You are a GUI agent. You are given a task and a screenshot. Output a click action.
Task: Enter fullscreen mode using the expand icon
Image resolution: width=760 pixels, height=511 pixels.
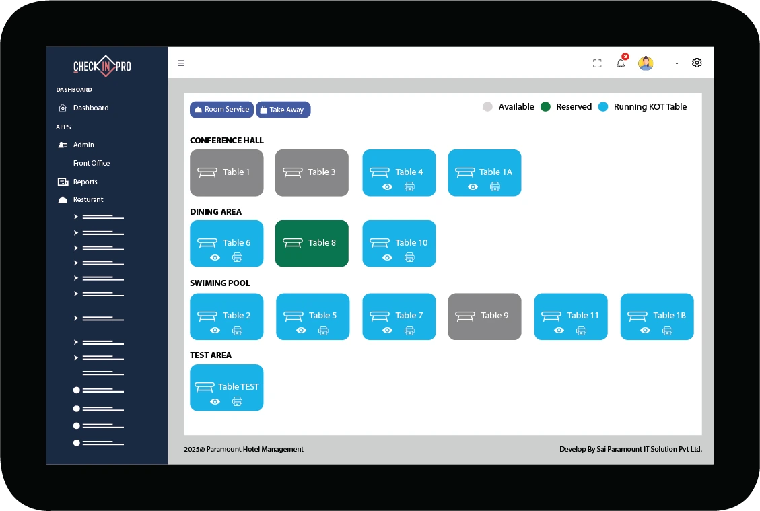(x=597, y=63)
